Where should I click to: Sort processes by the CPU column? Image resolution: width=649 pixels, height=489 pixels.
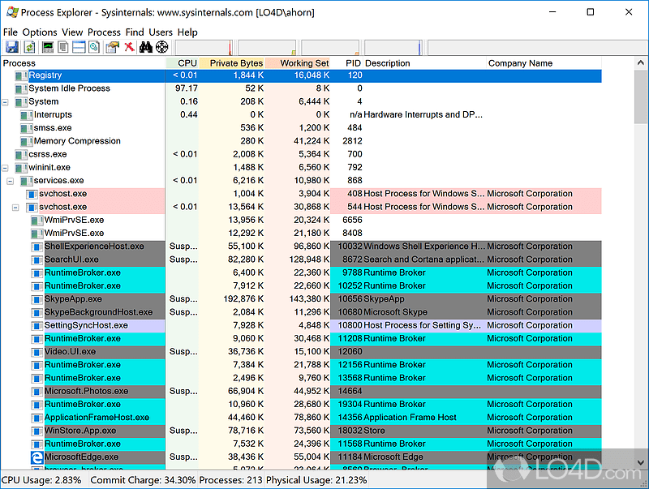click(186, 62)
